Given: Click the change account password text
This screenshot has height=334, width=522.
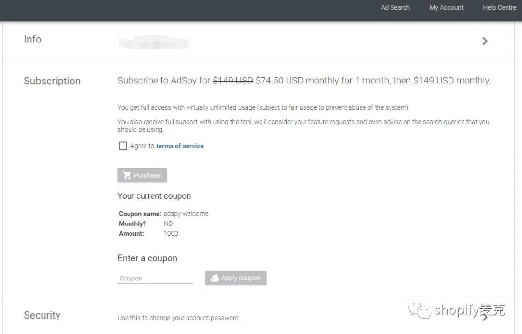Looking at the screenshot, I should (178, 318).
